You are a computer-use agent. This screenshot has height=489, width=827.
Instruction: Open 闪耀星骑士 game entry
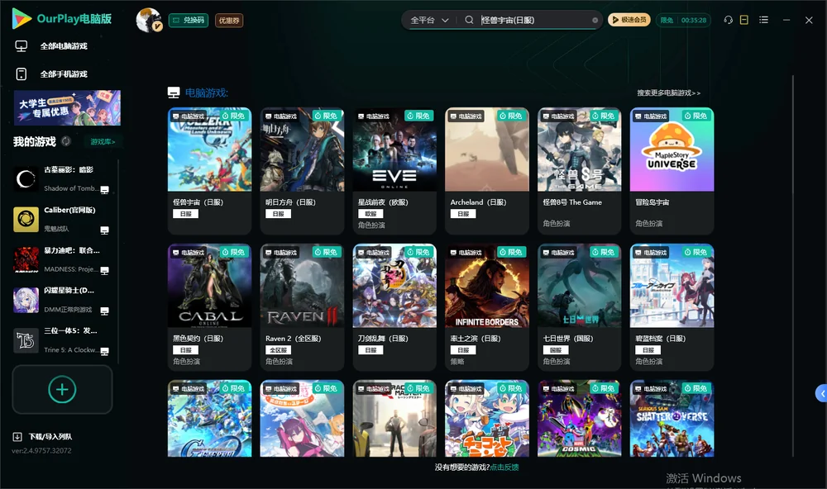(x=61, y=300)
